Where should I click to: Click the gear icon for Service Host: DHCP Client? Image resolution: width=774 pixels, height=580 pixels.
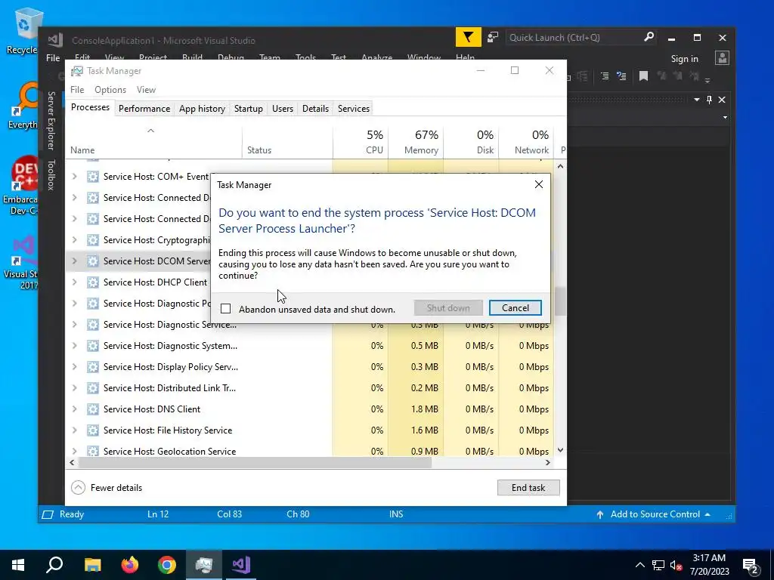coord(93,282)
